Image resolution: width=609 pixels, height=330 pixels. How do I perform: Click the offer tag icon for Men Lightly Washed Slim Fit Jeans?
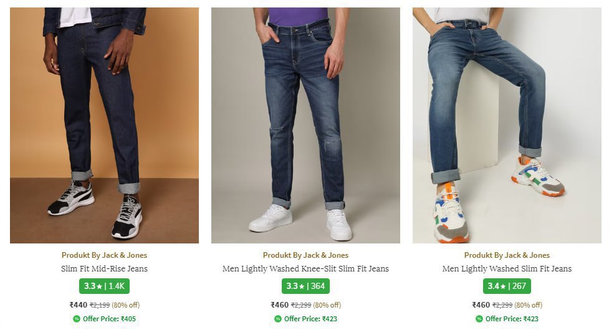479,319
